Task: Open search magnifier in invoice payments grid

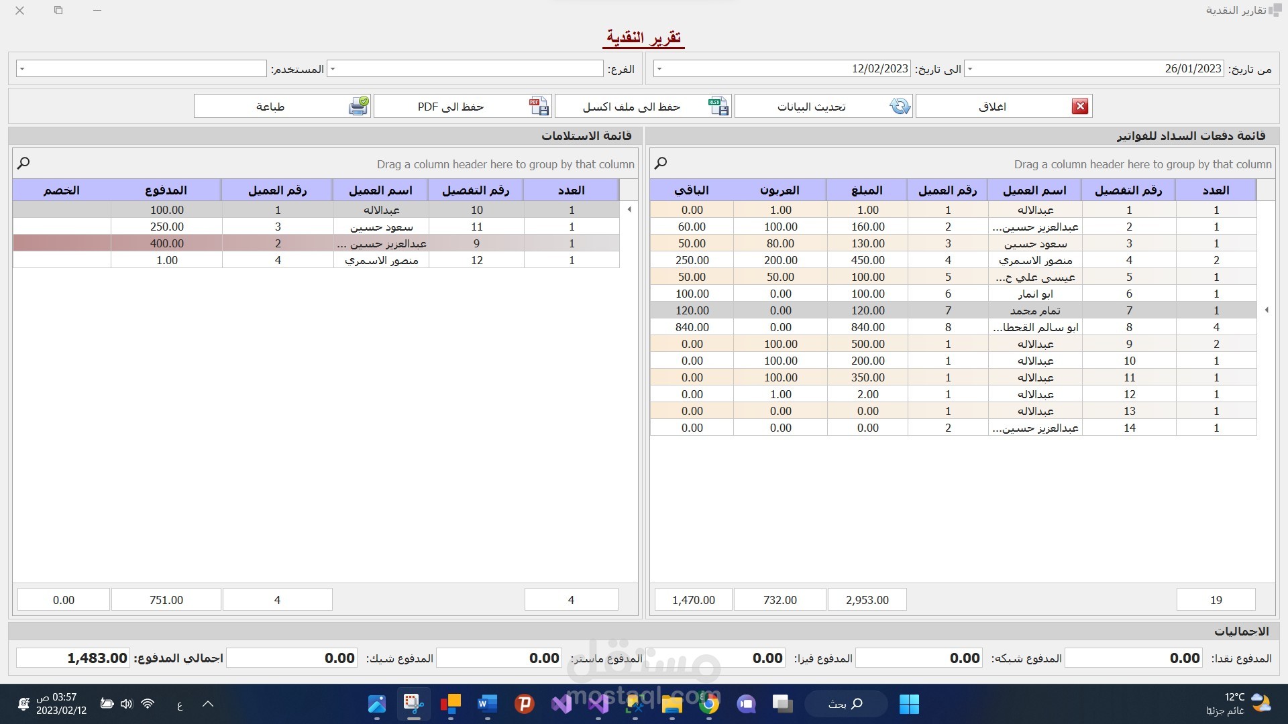Action: pos(661,163)
